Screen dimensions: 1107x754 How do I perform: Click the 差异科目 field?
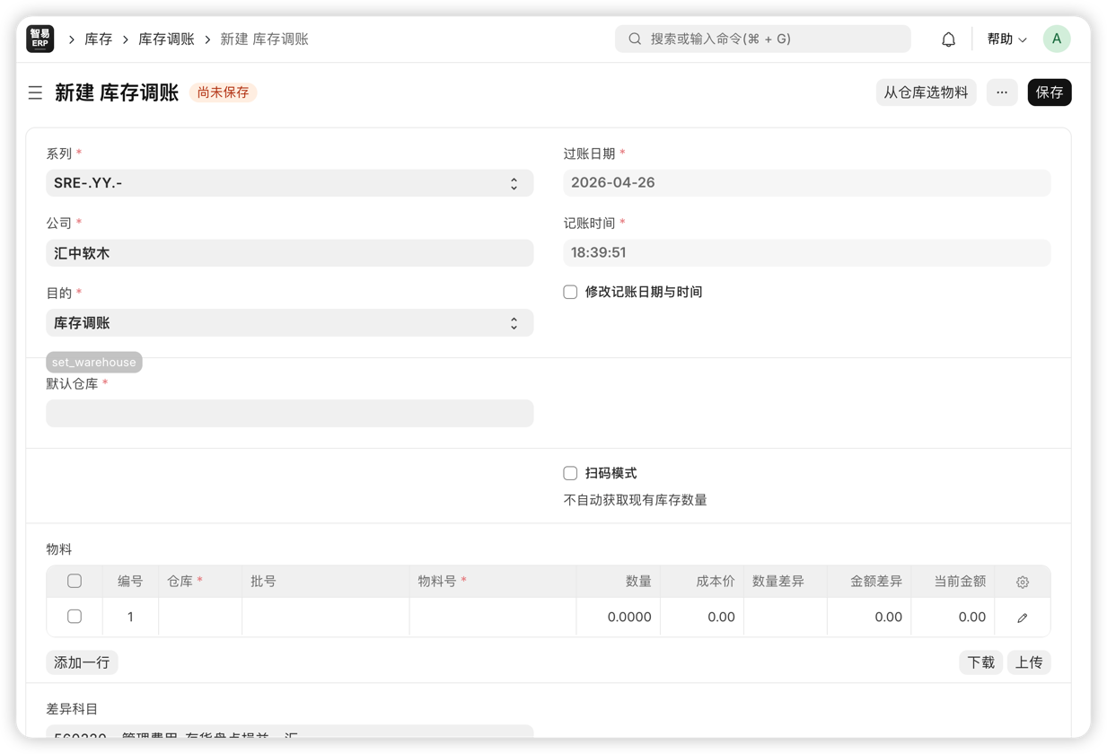pos(290,732)
